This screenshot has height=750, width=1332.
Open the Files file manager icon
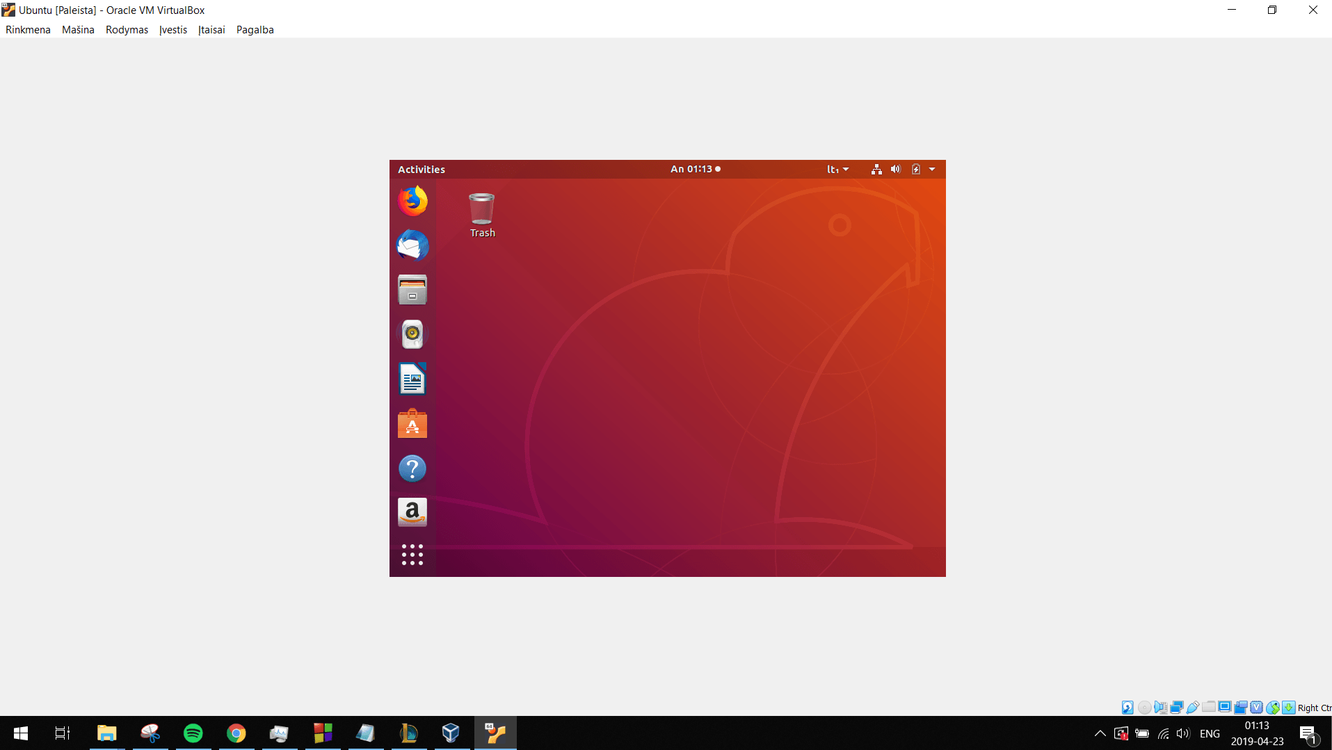pyautogui.click(x=412, y=290)
